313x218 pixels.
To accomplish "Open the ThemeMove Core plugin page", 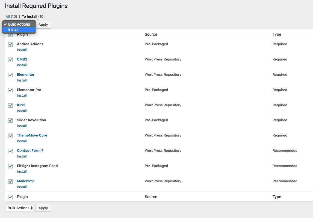I will click(32, 135).
